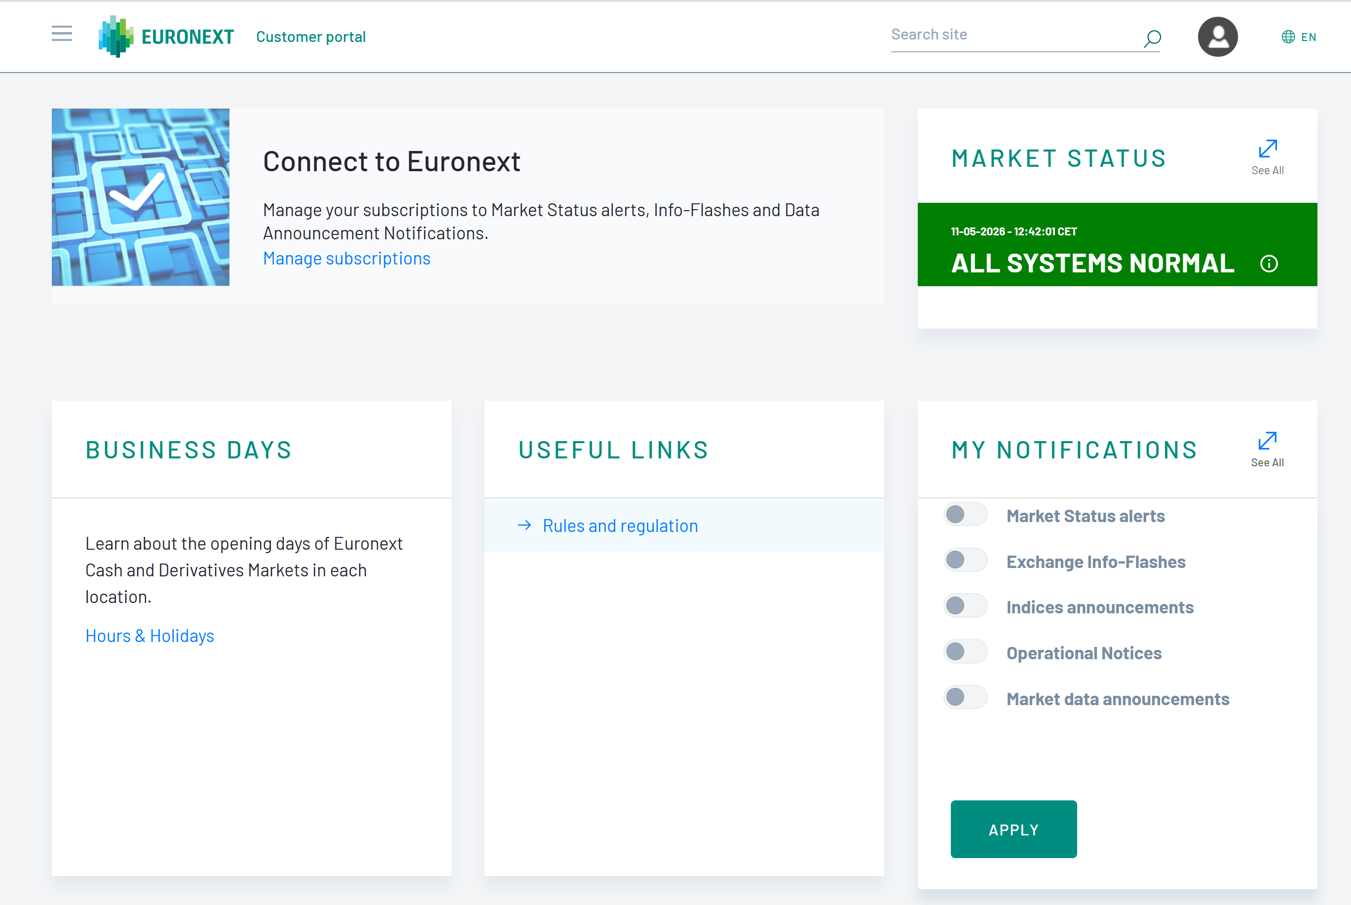Click the My Notifications heading
This screenshot has width=1351, height=905.
pos(1075,450)
